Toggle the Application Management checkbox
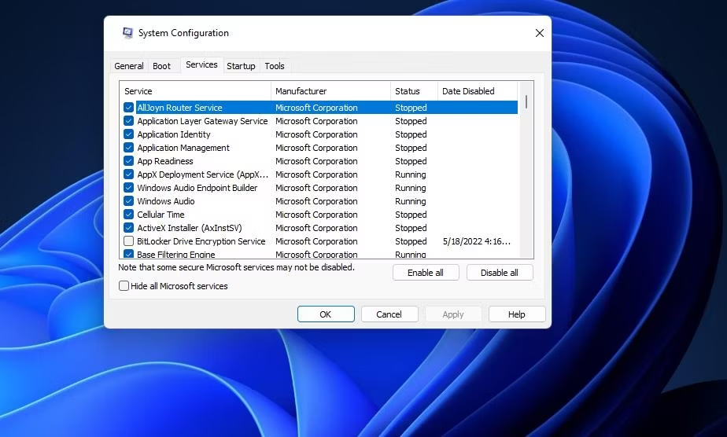 (128, 148)
